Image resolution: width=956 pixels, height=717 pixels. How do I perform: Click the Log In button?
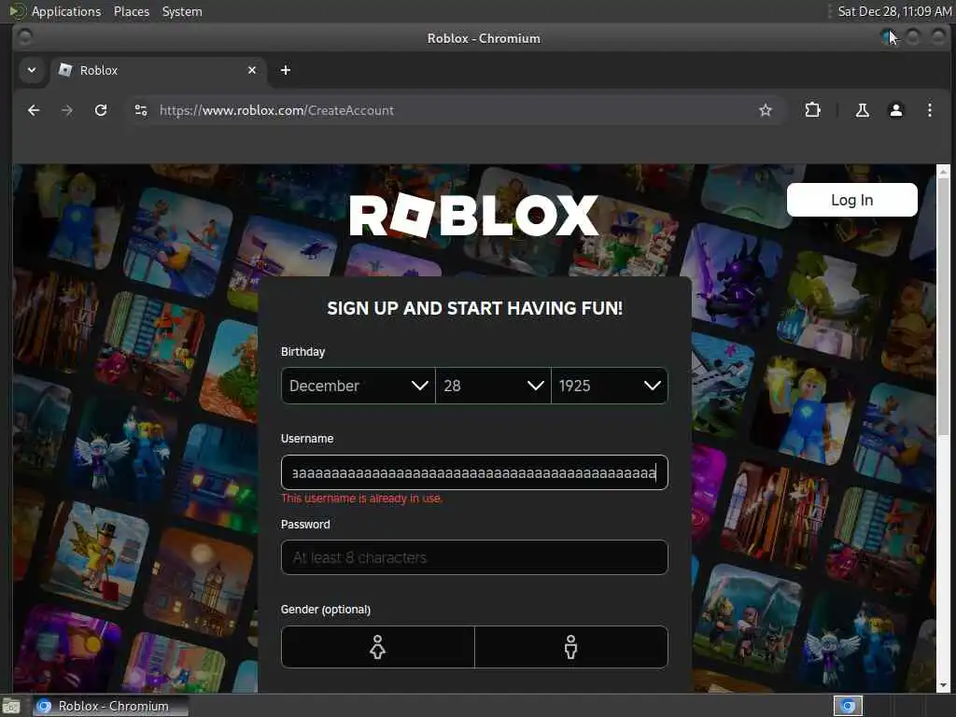[851, 200]
